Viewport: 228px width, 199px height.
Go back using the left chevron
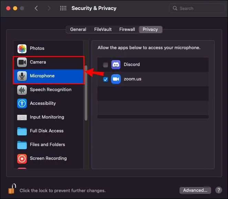point(36,8)
